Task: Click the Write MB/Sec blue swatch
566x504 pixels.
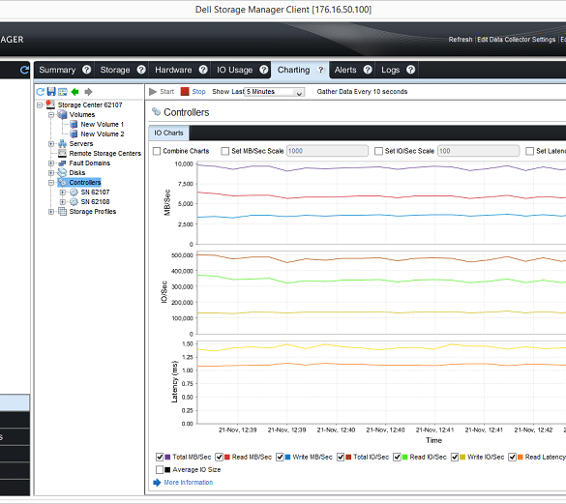Action: [287, 457]
